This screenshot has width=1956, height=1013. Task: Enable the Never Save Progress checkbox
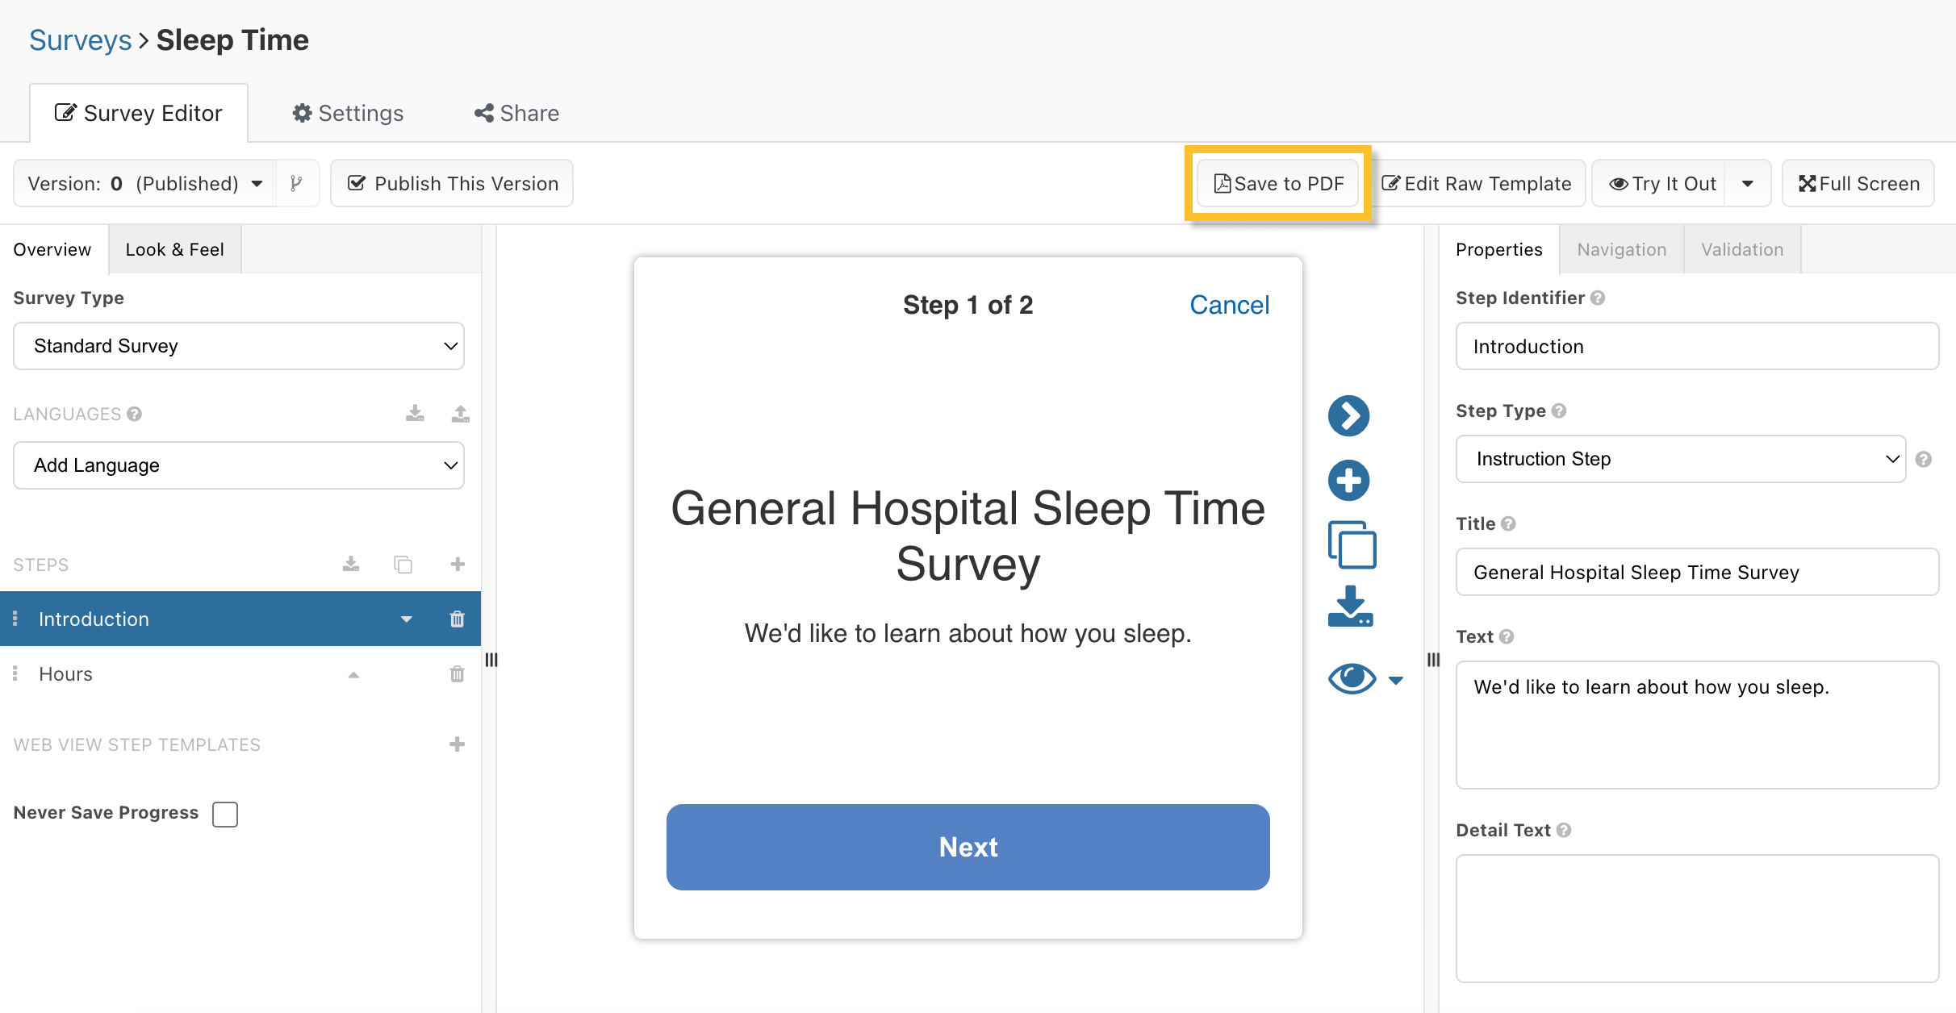(225, 814)
